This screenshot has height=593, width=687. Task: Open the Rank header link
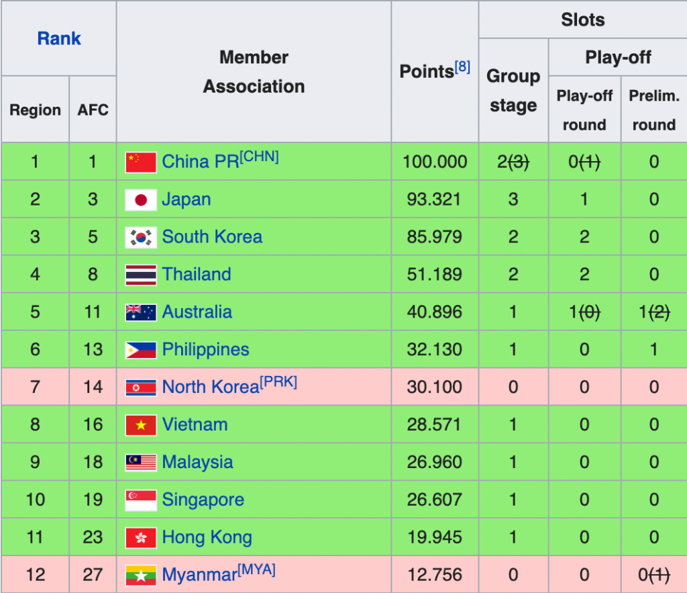pos(59,38)
